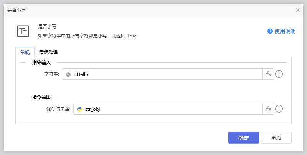The image size is (307, 155).
Task: Click the 是否小写 title bar text
Action: point(17,10)
